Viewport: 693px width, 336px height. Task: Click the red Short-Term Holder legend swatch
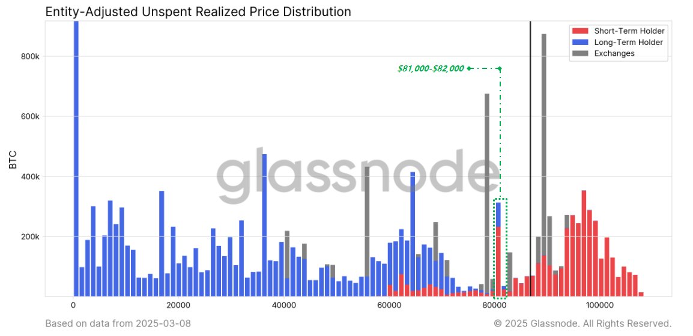580,31
